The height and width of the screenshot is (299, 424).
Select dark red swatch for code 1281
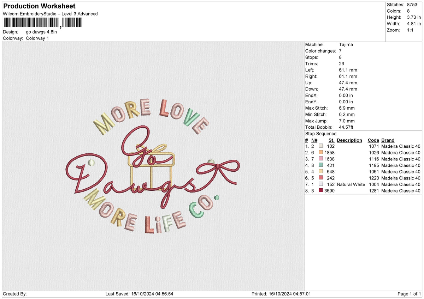(321, 191)
